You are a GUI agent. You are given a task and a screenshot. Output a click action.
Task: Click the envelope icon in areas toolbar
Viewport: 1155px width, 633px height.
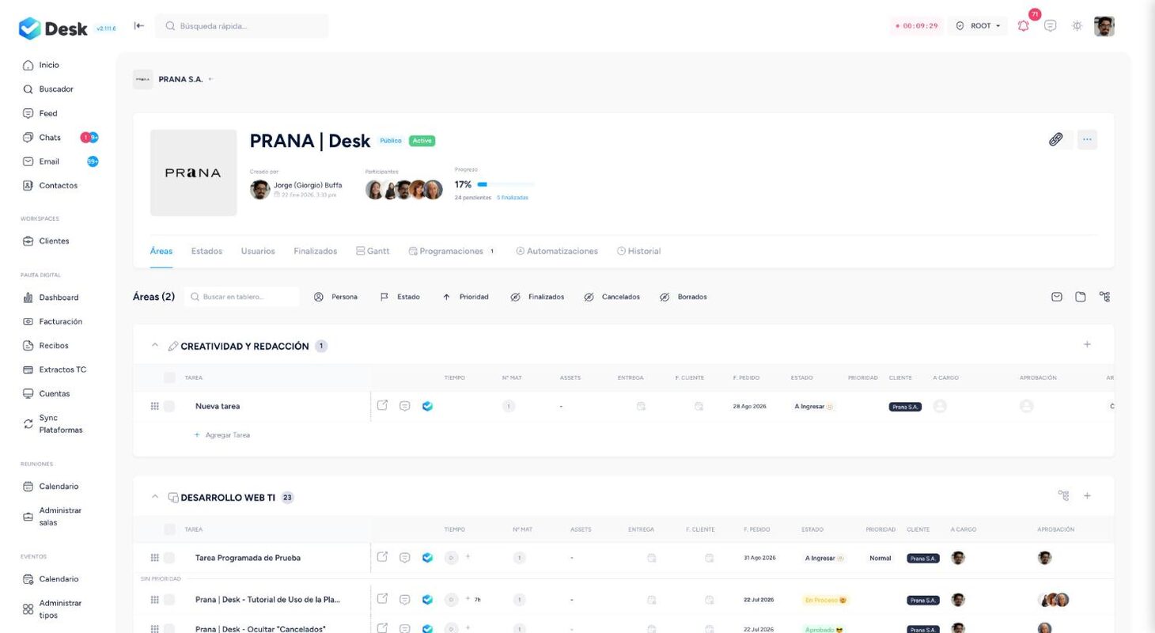tap(1057, 297)
